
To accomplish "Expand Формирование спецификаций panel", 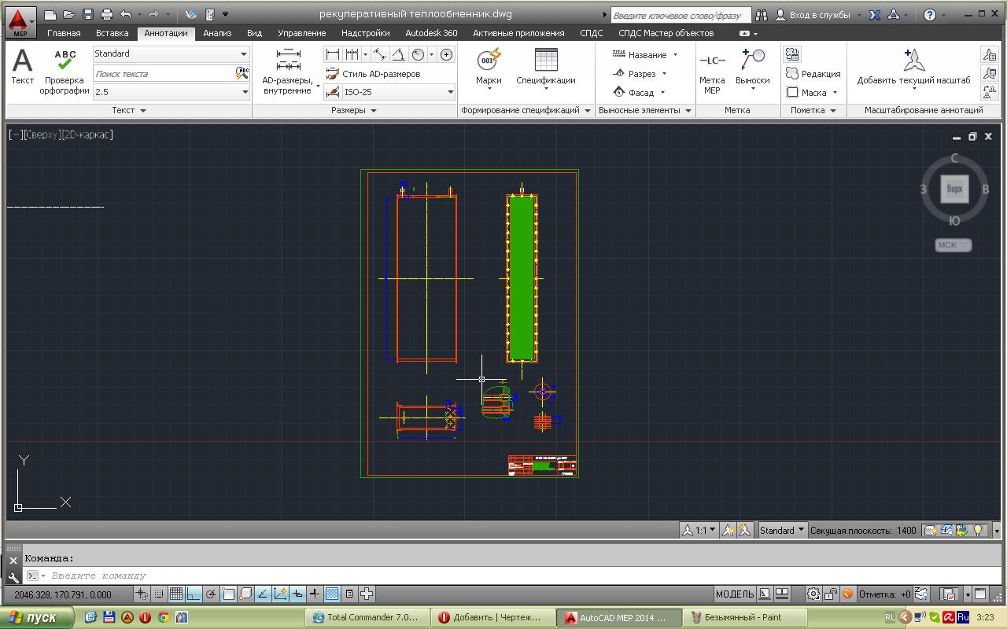I will coord(526,110).
